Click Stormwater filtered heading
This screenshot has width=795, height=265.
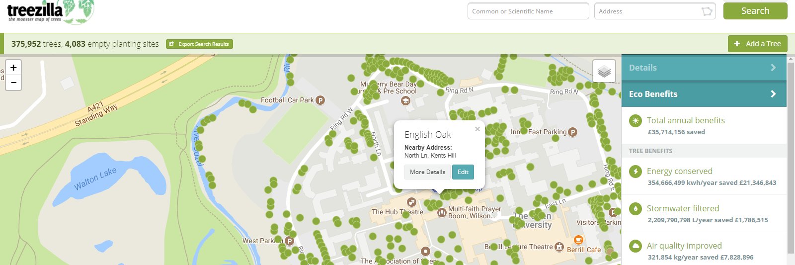click(683, 208)
